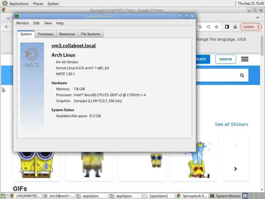The width and height of the screenshot is (265, 199).
Task: Click the Memory value 7.8 GiB
Action: tap(79, 89)
